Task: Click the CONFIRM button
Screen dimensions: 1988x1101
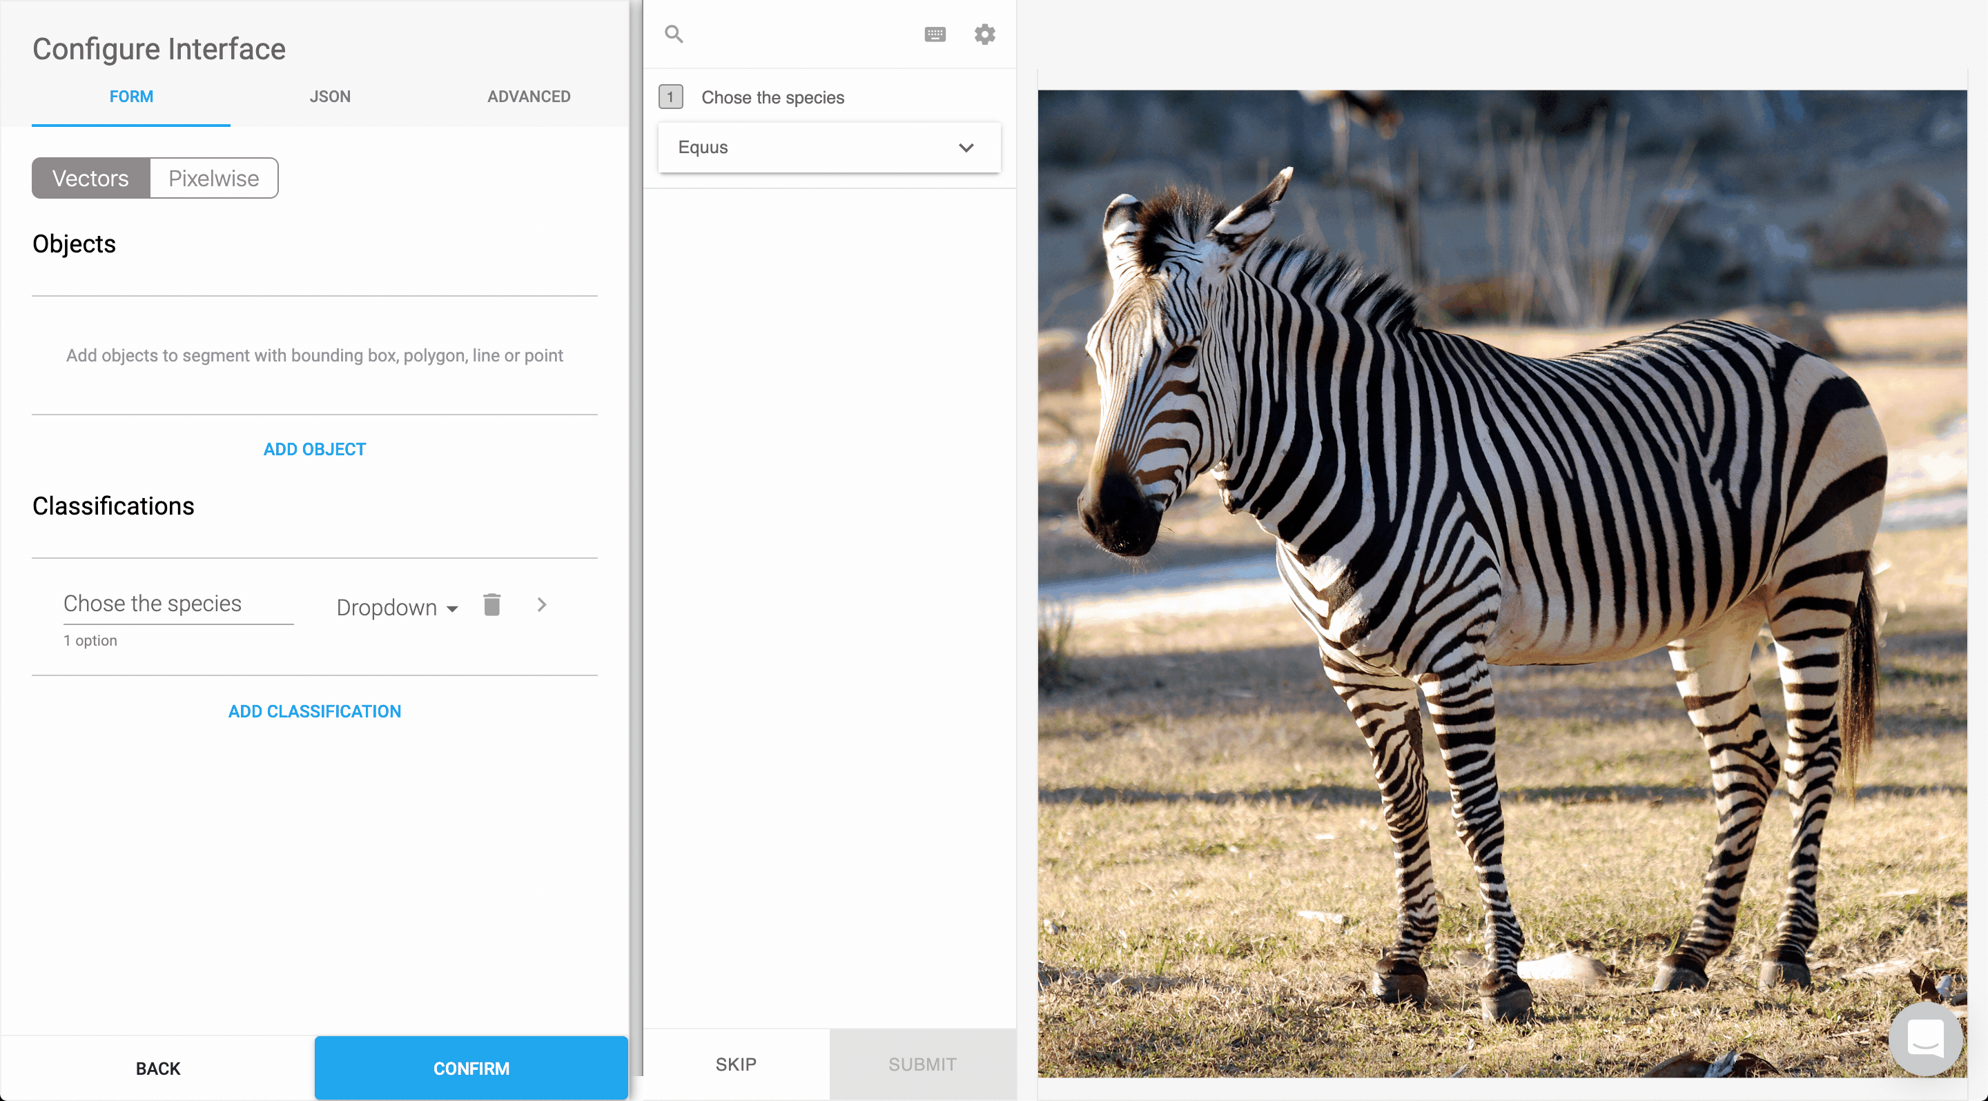Action: (471, 1069)
